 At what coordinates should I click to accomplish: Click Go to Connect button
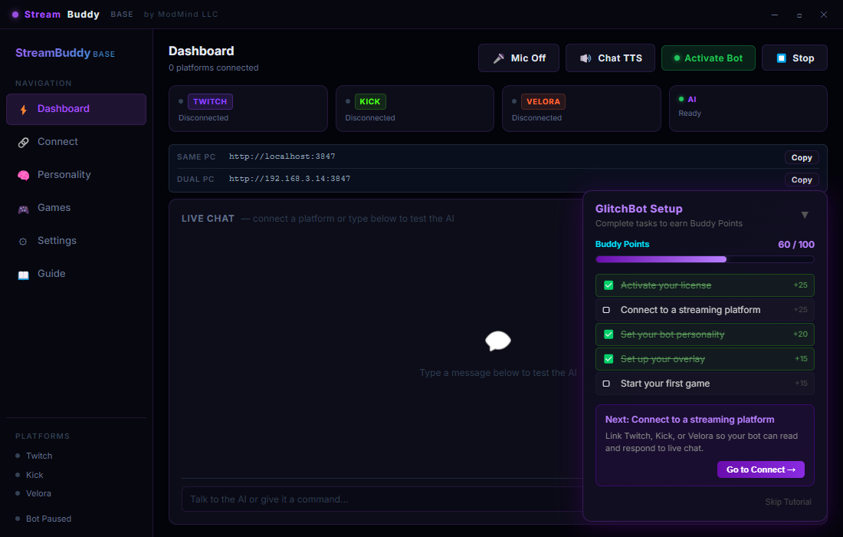(x=761, y=469)
